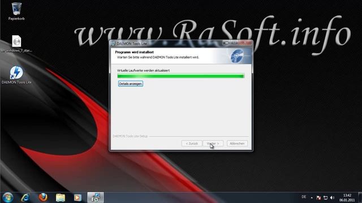The image size is (362, 203).
Task: Click the installer icon in the title bar
Action: [113, 43]
